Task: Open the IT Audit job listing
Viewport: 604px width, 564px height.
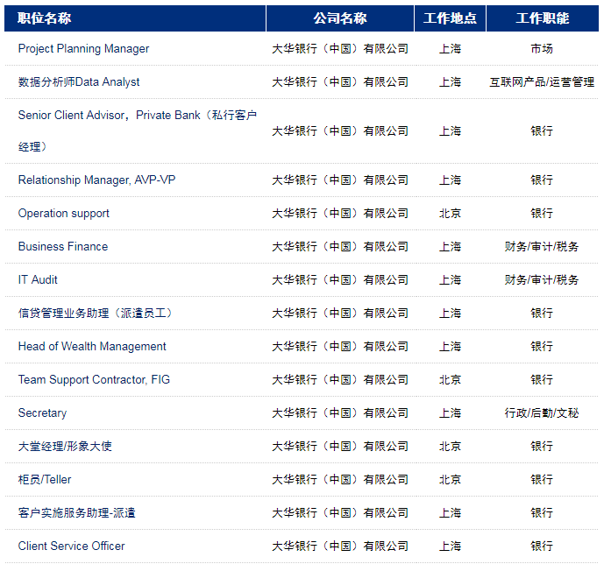Action: 38,279
